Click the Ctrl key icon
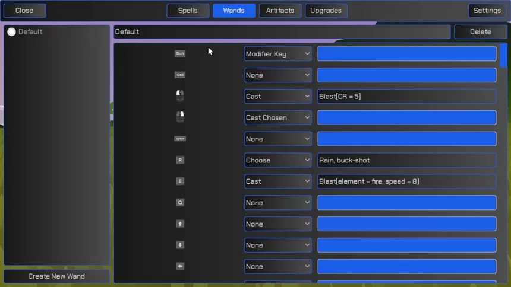This screenshot has height=287, width=511. pyautogui.click(x=180, y=75)
